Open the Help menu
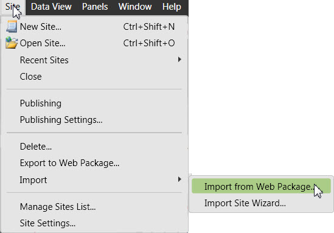334x233 pixels. click(172, 7)
